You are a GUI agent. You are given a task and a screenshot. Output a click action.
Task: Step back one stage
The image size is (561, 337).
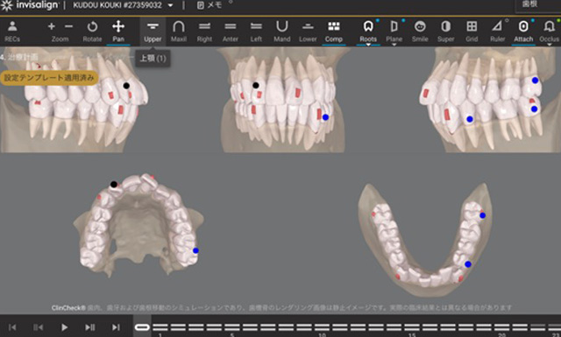point(39,327)
